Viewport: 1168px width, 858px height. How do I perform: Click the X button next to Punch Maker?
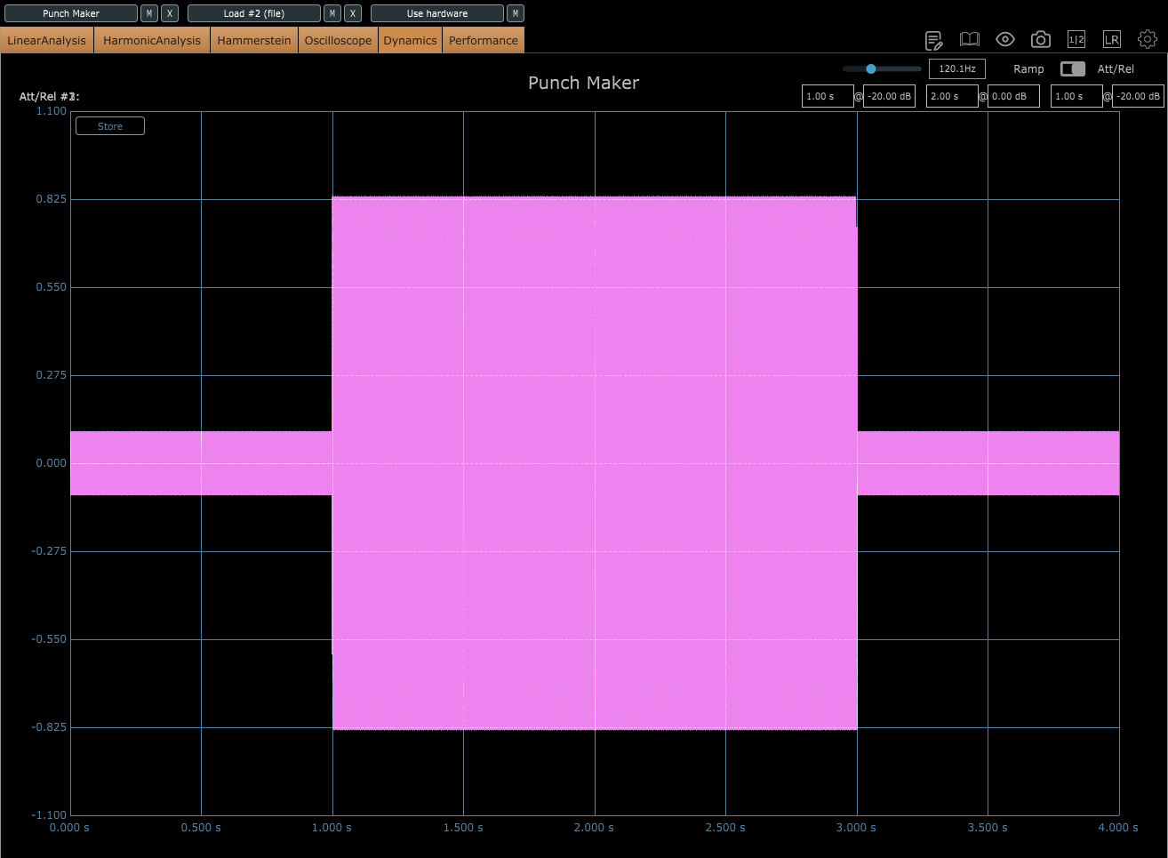coord(170,13)
